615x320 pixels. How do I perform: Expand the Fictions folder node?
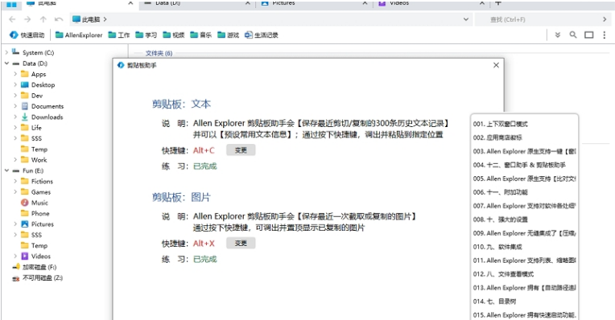(15, 181)
